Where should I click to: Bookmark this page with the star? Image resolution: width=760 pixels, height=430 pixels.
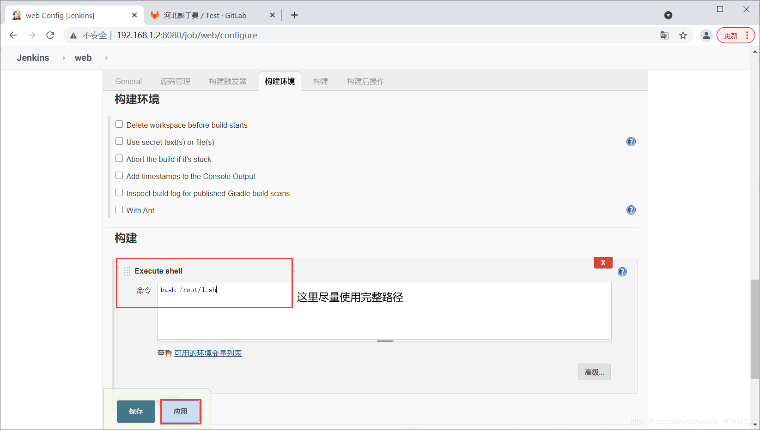(x=683, y=36)
